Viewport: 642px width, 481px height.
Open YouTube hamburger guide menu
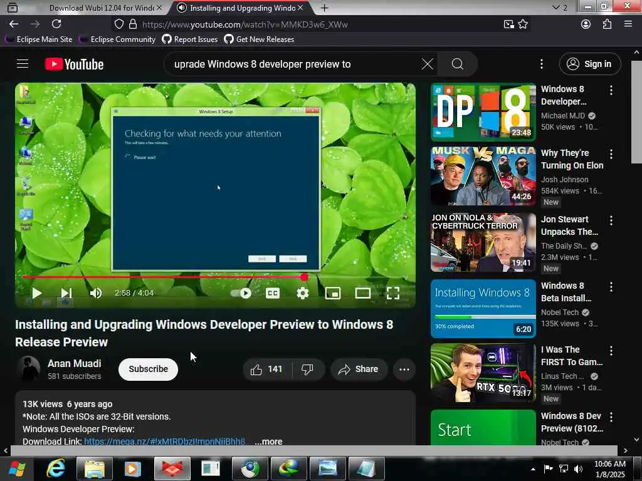click(23, 64)
